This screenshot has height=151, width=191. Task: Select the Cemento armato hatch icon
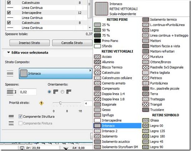[x=97, y=83]
